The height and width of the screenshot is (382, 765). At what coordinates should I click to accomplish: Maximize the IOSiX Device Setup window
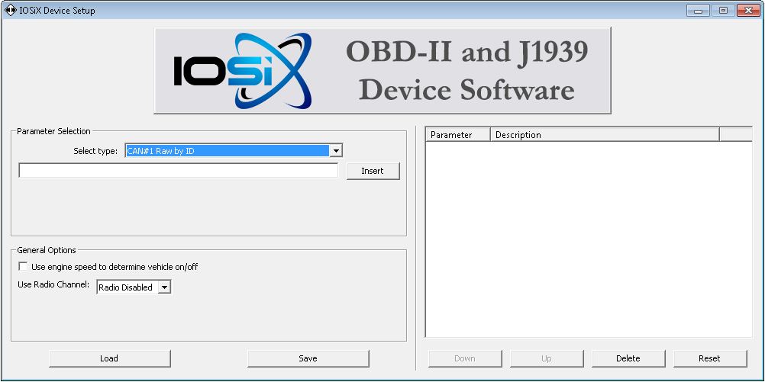point(723,10)
